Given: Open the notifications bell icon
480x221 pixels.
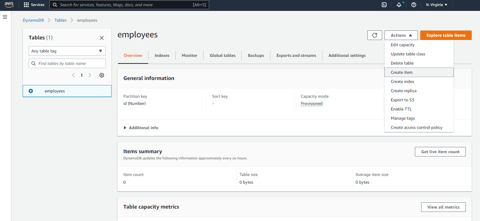Looking at the screenshot, I should coord(399,5).
